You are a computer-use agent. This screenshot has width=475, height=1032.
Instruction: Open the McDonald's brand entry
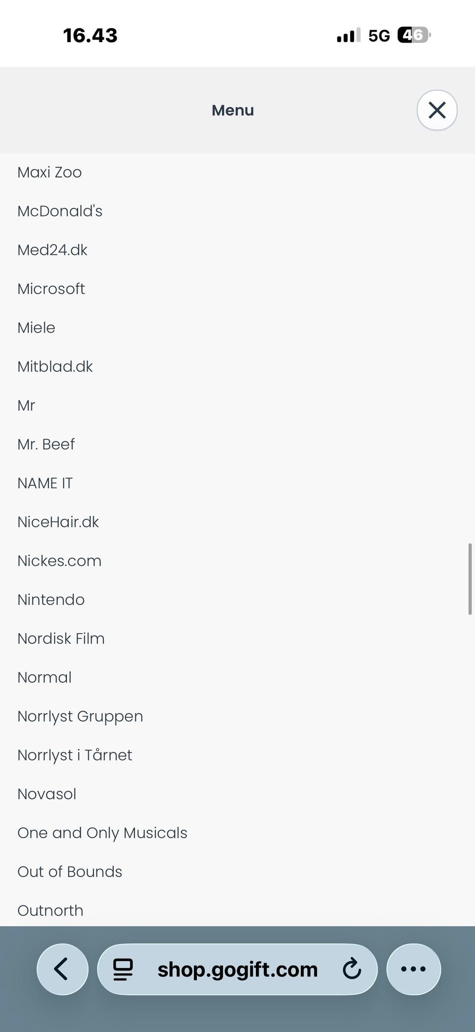[x=60, y=211]
